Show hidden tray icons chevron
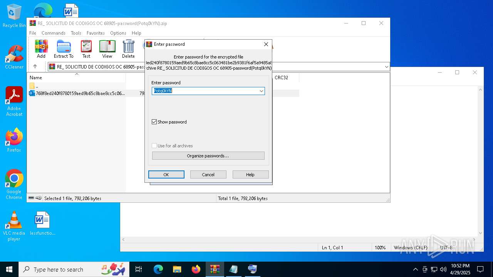493x277 pixels. point(415,269)
